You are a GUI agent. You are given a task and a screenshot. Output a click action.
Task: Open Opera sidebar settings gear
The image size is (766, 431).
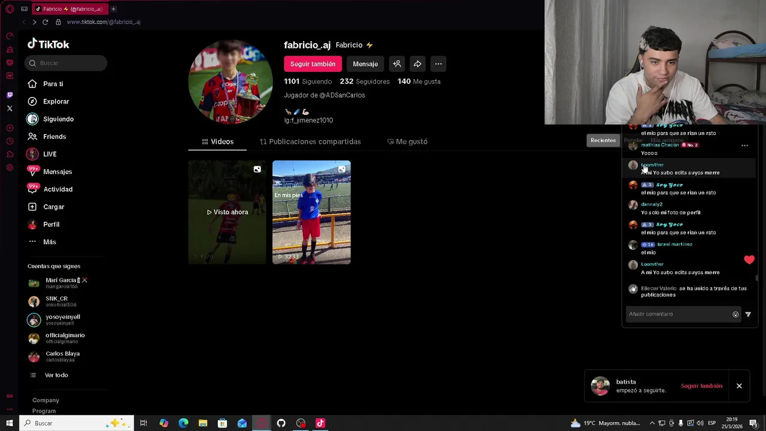coord(10,168)
